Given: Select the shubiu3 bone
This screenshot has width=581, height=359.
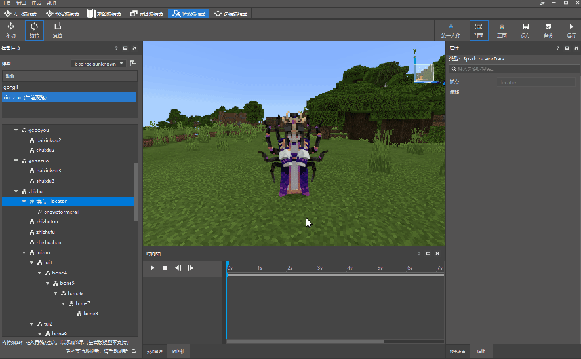Looking at the screenshot, I should (x=45, y=181).
